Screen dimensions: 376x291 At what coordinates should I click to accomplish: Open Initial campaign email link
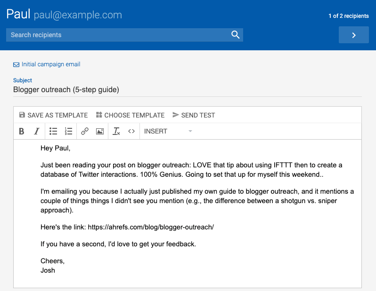[x=51, y=64]
